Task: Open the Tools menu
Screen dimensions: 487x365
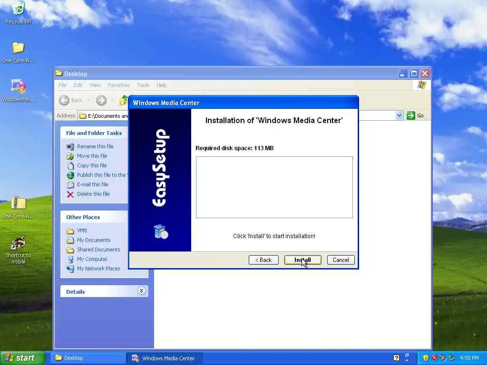Action: (143, 85)
